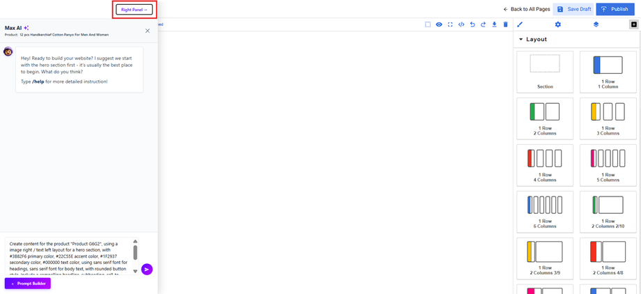This screenshot has height=294, width=641.
Task: Select the black blocks panel icon
Action: (633, 24)
